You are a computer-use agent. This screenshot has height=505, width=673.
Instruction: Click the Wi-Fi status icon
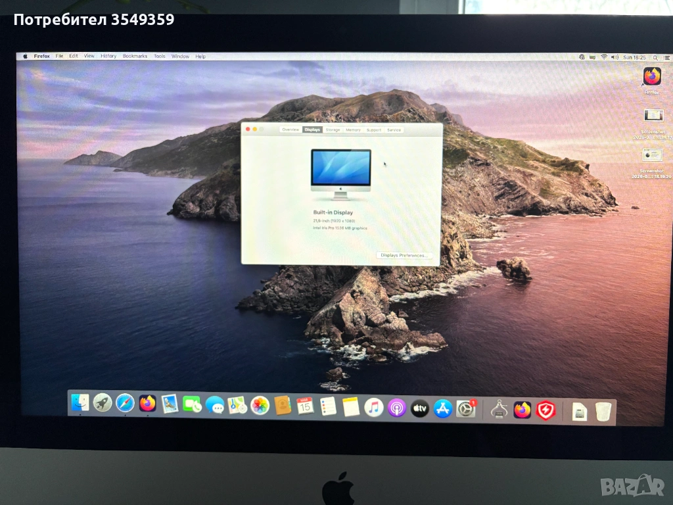604,57
